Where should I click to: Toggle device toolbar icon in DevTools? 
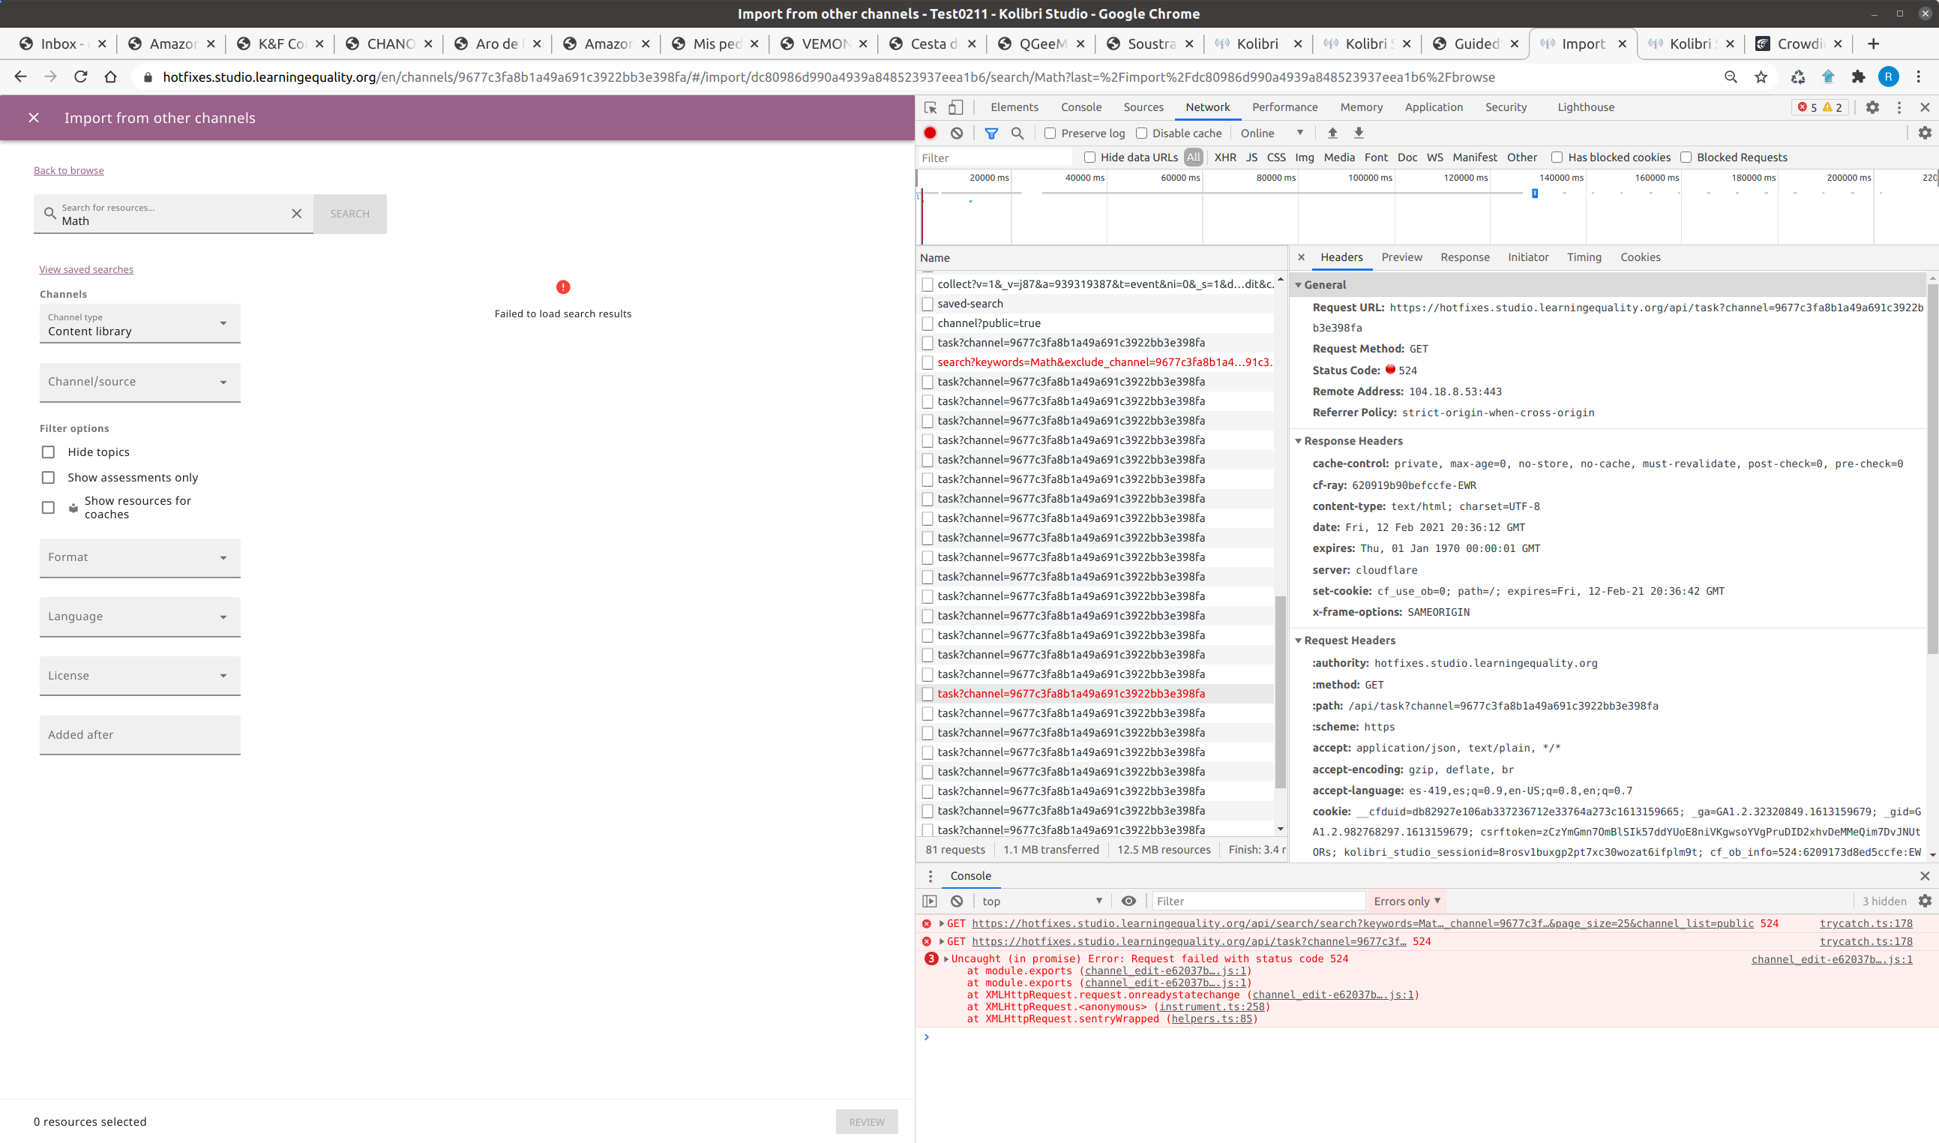[956, 107]
